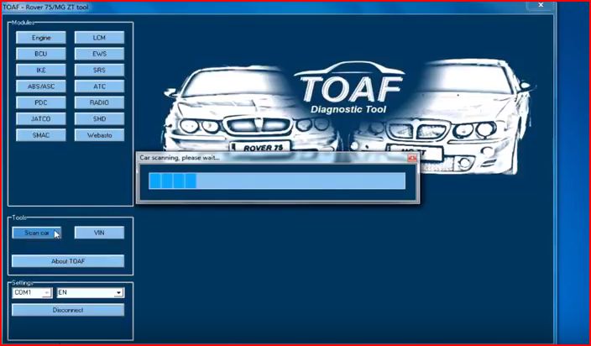Select the JATCO module
The width and height of the screenshot is (591, 346).
pyautogui.click(x=40, y=118)
